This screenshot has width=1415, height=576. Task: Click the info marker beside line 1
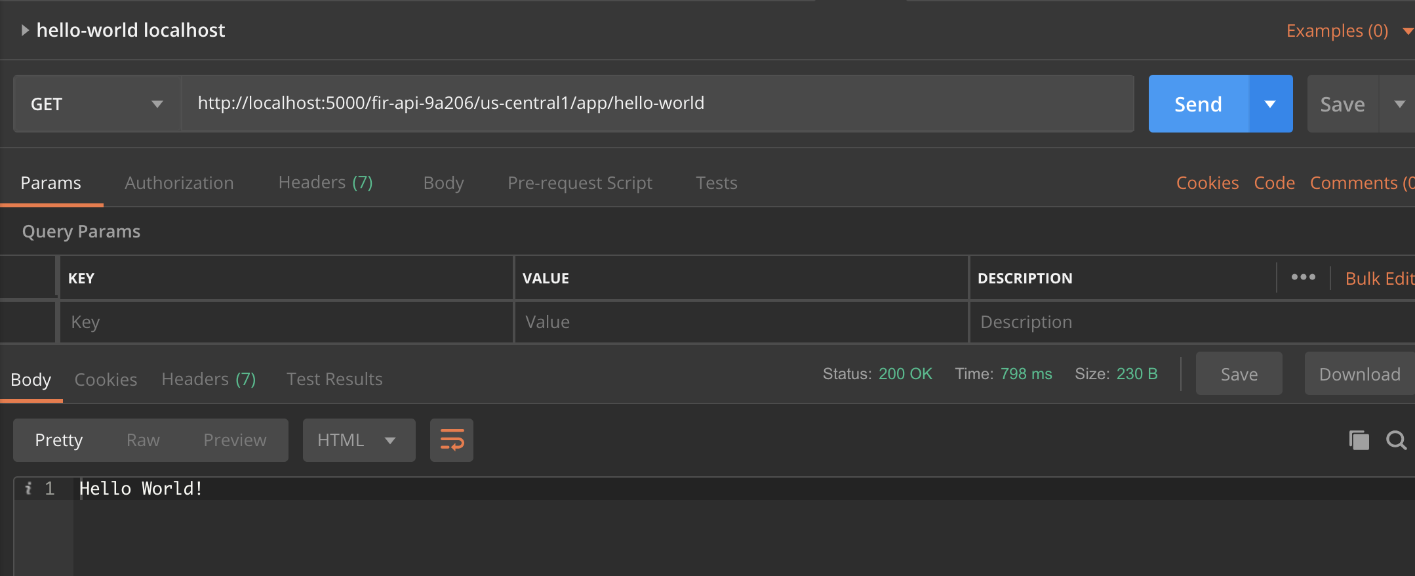tap(28, 489)
